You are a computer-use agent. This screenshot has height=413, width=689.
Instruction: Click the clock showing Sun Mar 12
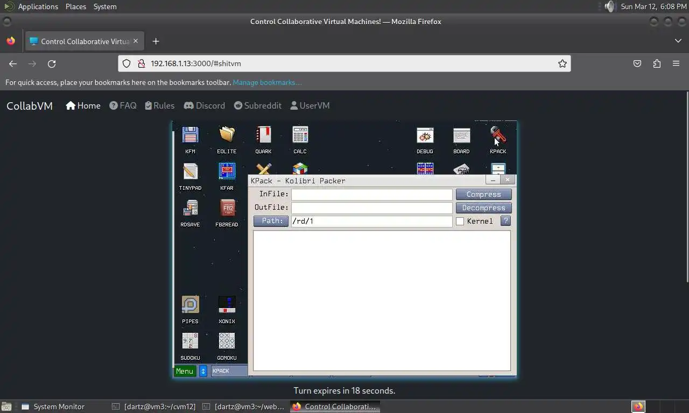[653, 6]
